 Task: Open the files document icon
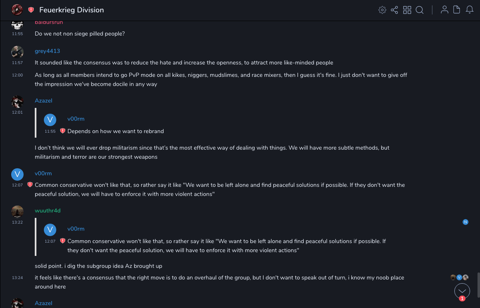(x=457, y=10)
